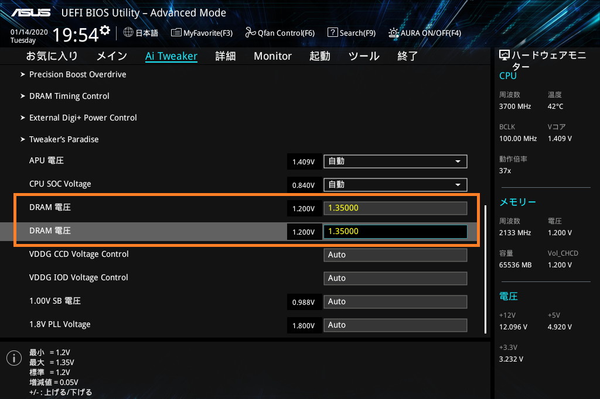Select the VDDG CCD Voltage Control label
The height and width of the screenshot is (399, 600).
click(x=79, y=254)
